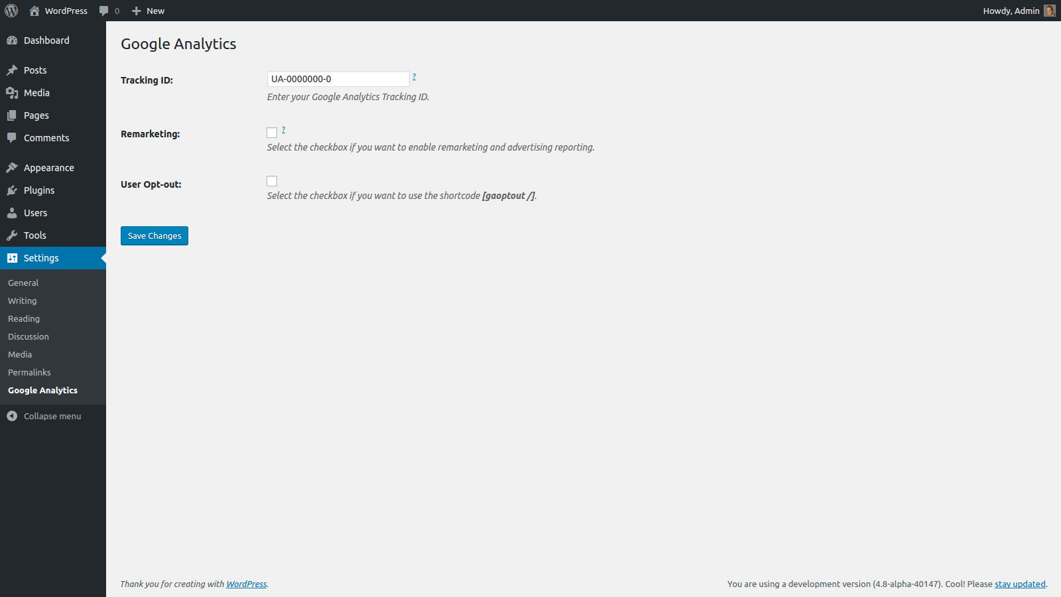Click the stay updated footer link

coord(1020,584)
